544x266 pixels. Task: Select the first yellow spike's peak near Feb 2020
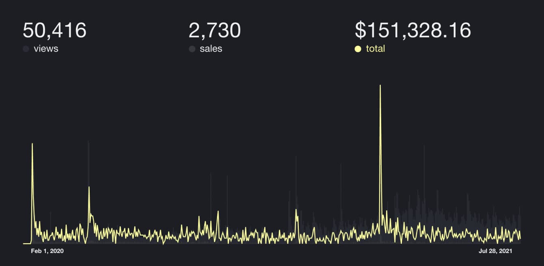[x=32, y=144]
